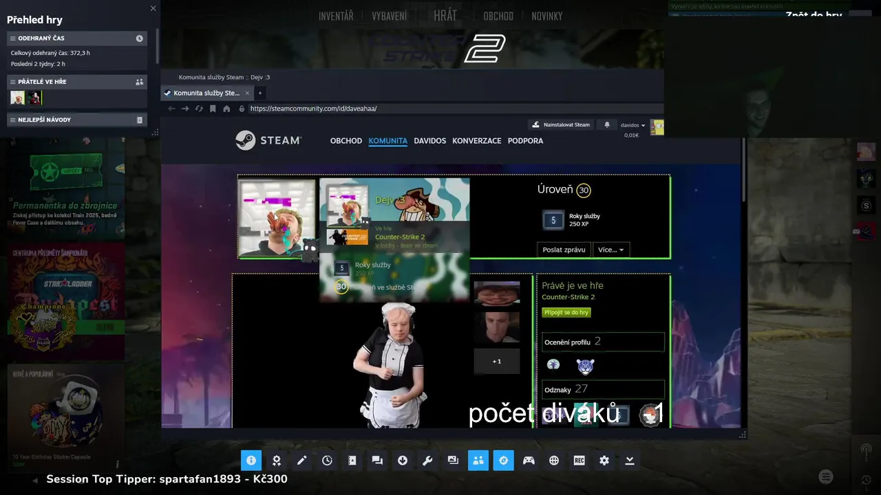Click HRÁT in the CS2 main menu
This screenshot has width=881, height=495.
tap(445, 15)
